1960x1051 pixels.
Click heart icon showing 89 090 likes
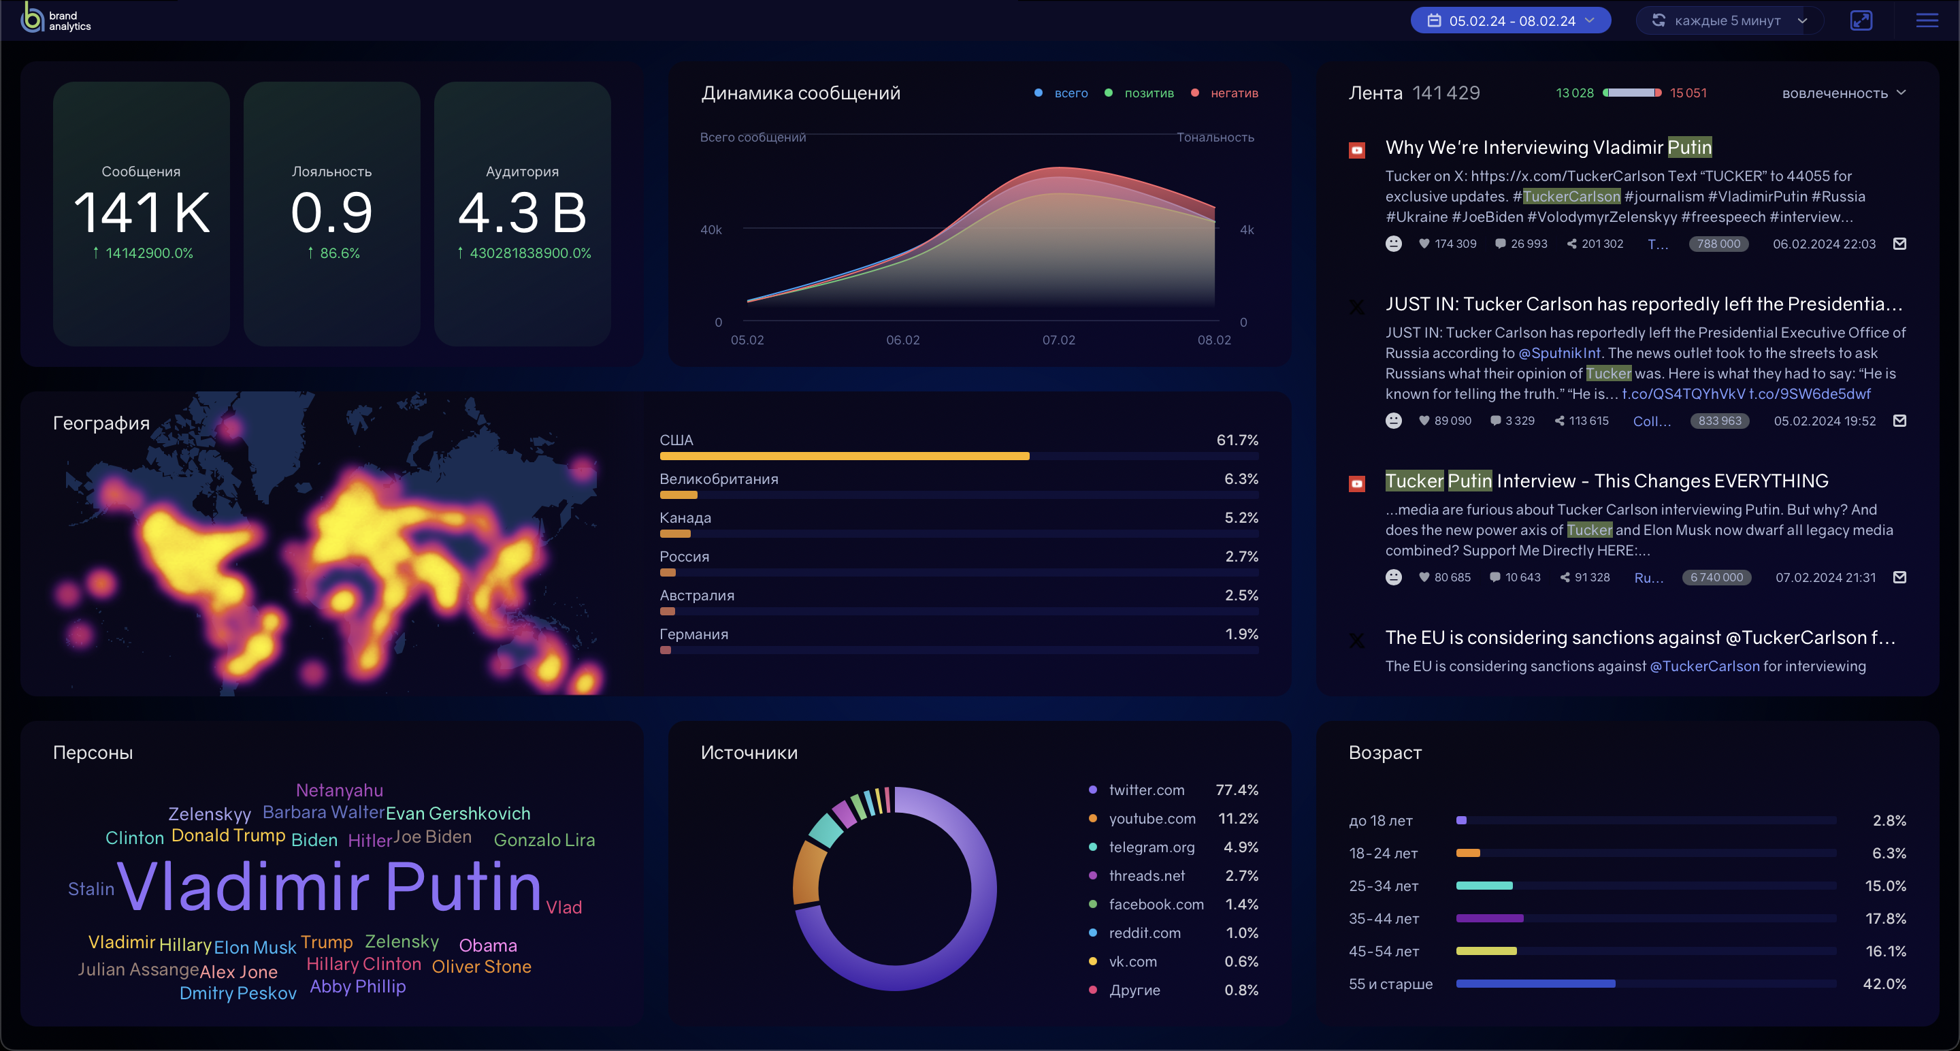(1424, 420)
